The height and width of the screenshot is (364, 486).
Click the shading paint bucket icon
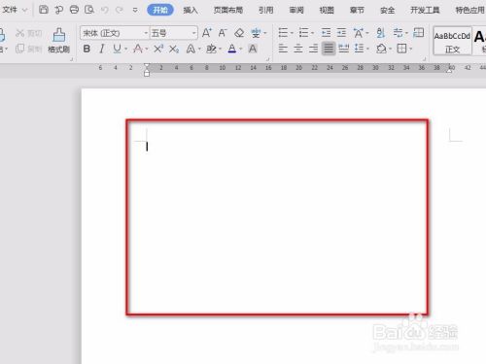point(381,49)
